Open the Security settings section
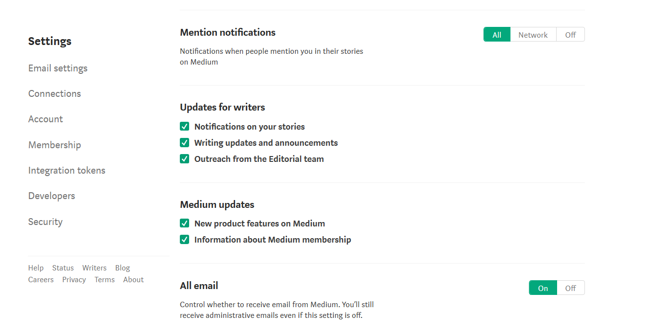669x336 pixels. coord(45,222)
